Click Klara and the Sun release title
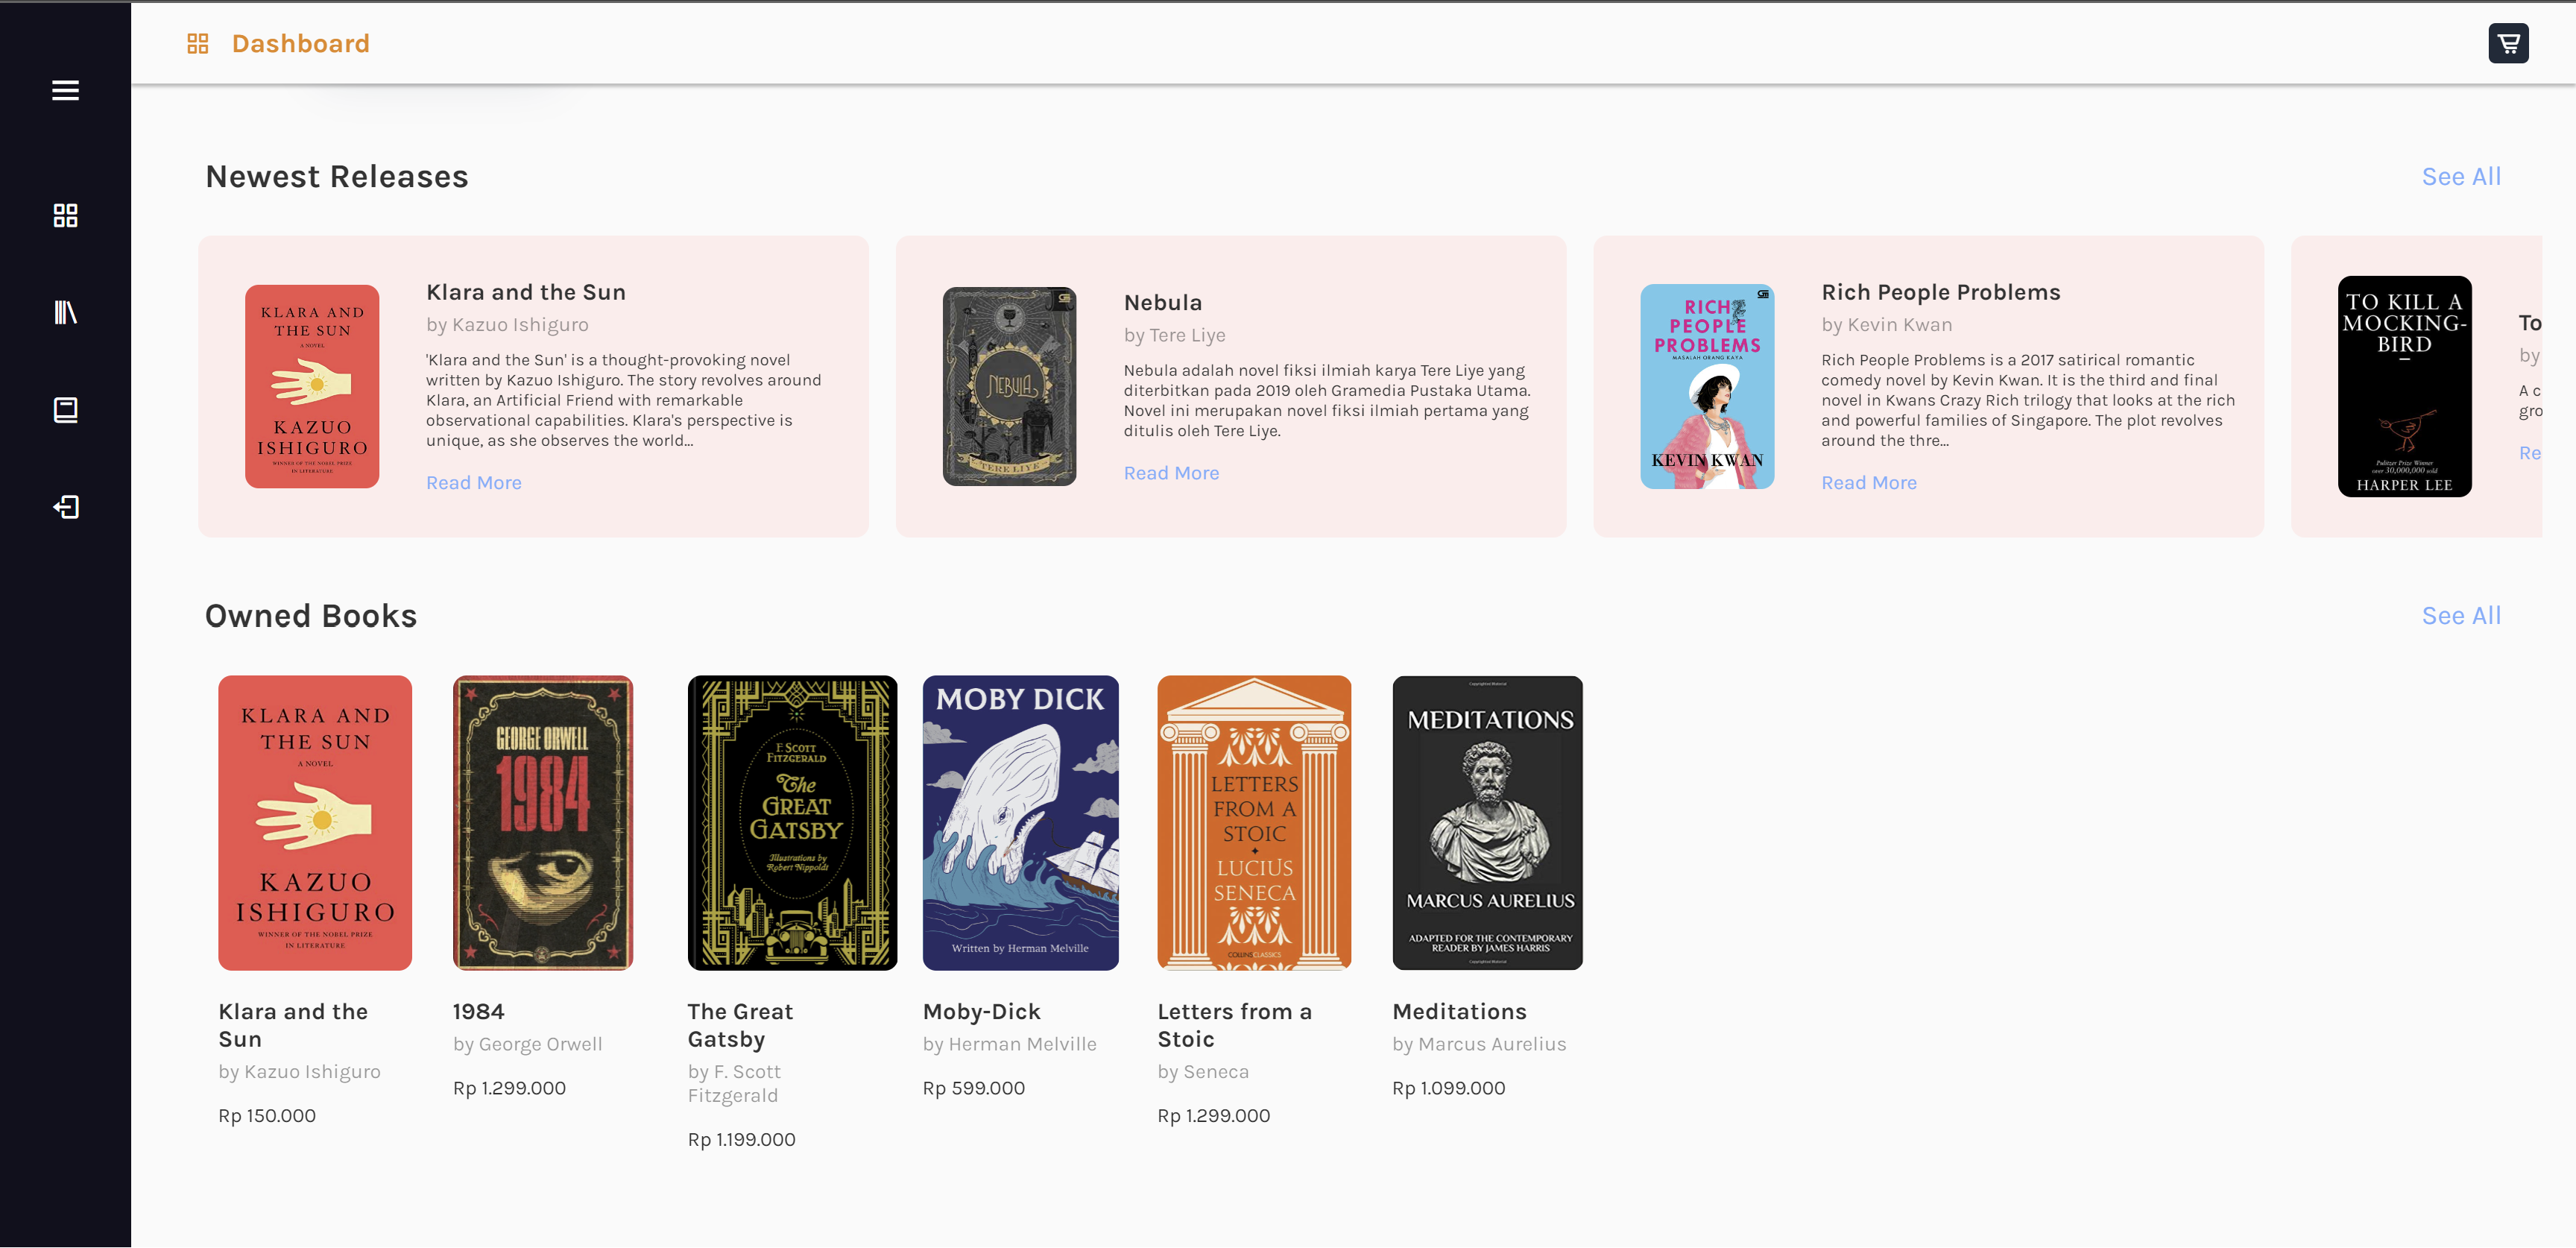The height and width of the screenshot is (1248, 2576). click(x=526, y=292)
